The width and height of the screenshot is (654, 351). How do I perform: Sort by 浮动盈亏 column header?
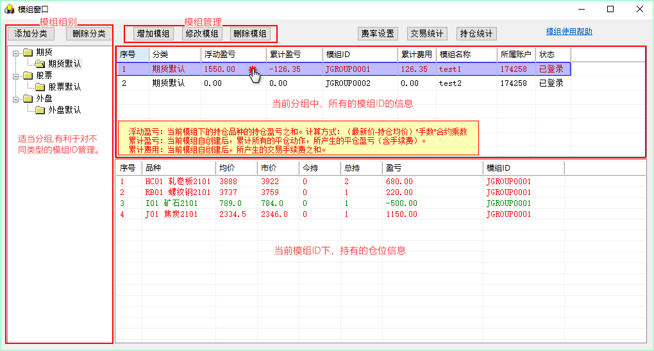pos(233,55)
